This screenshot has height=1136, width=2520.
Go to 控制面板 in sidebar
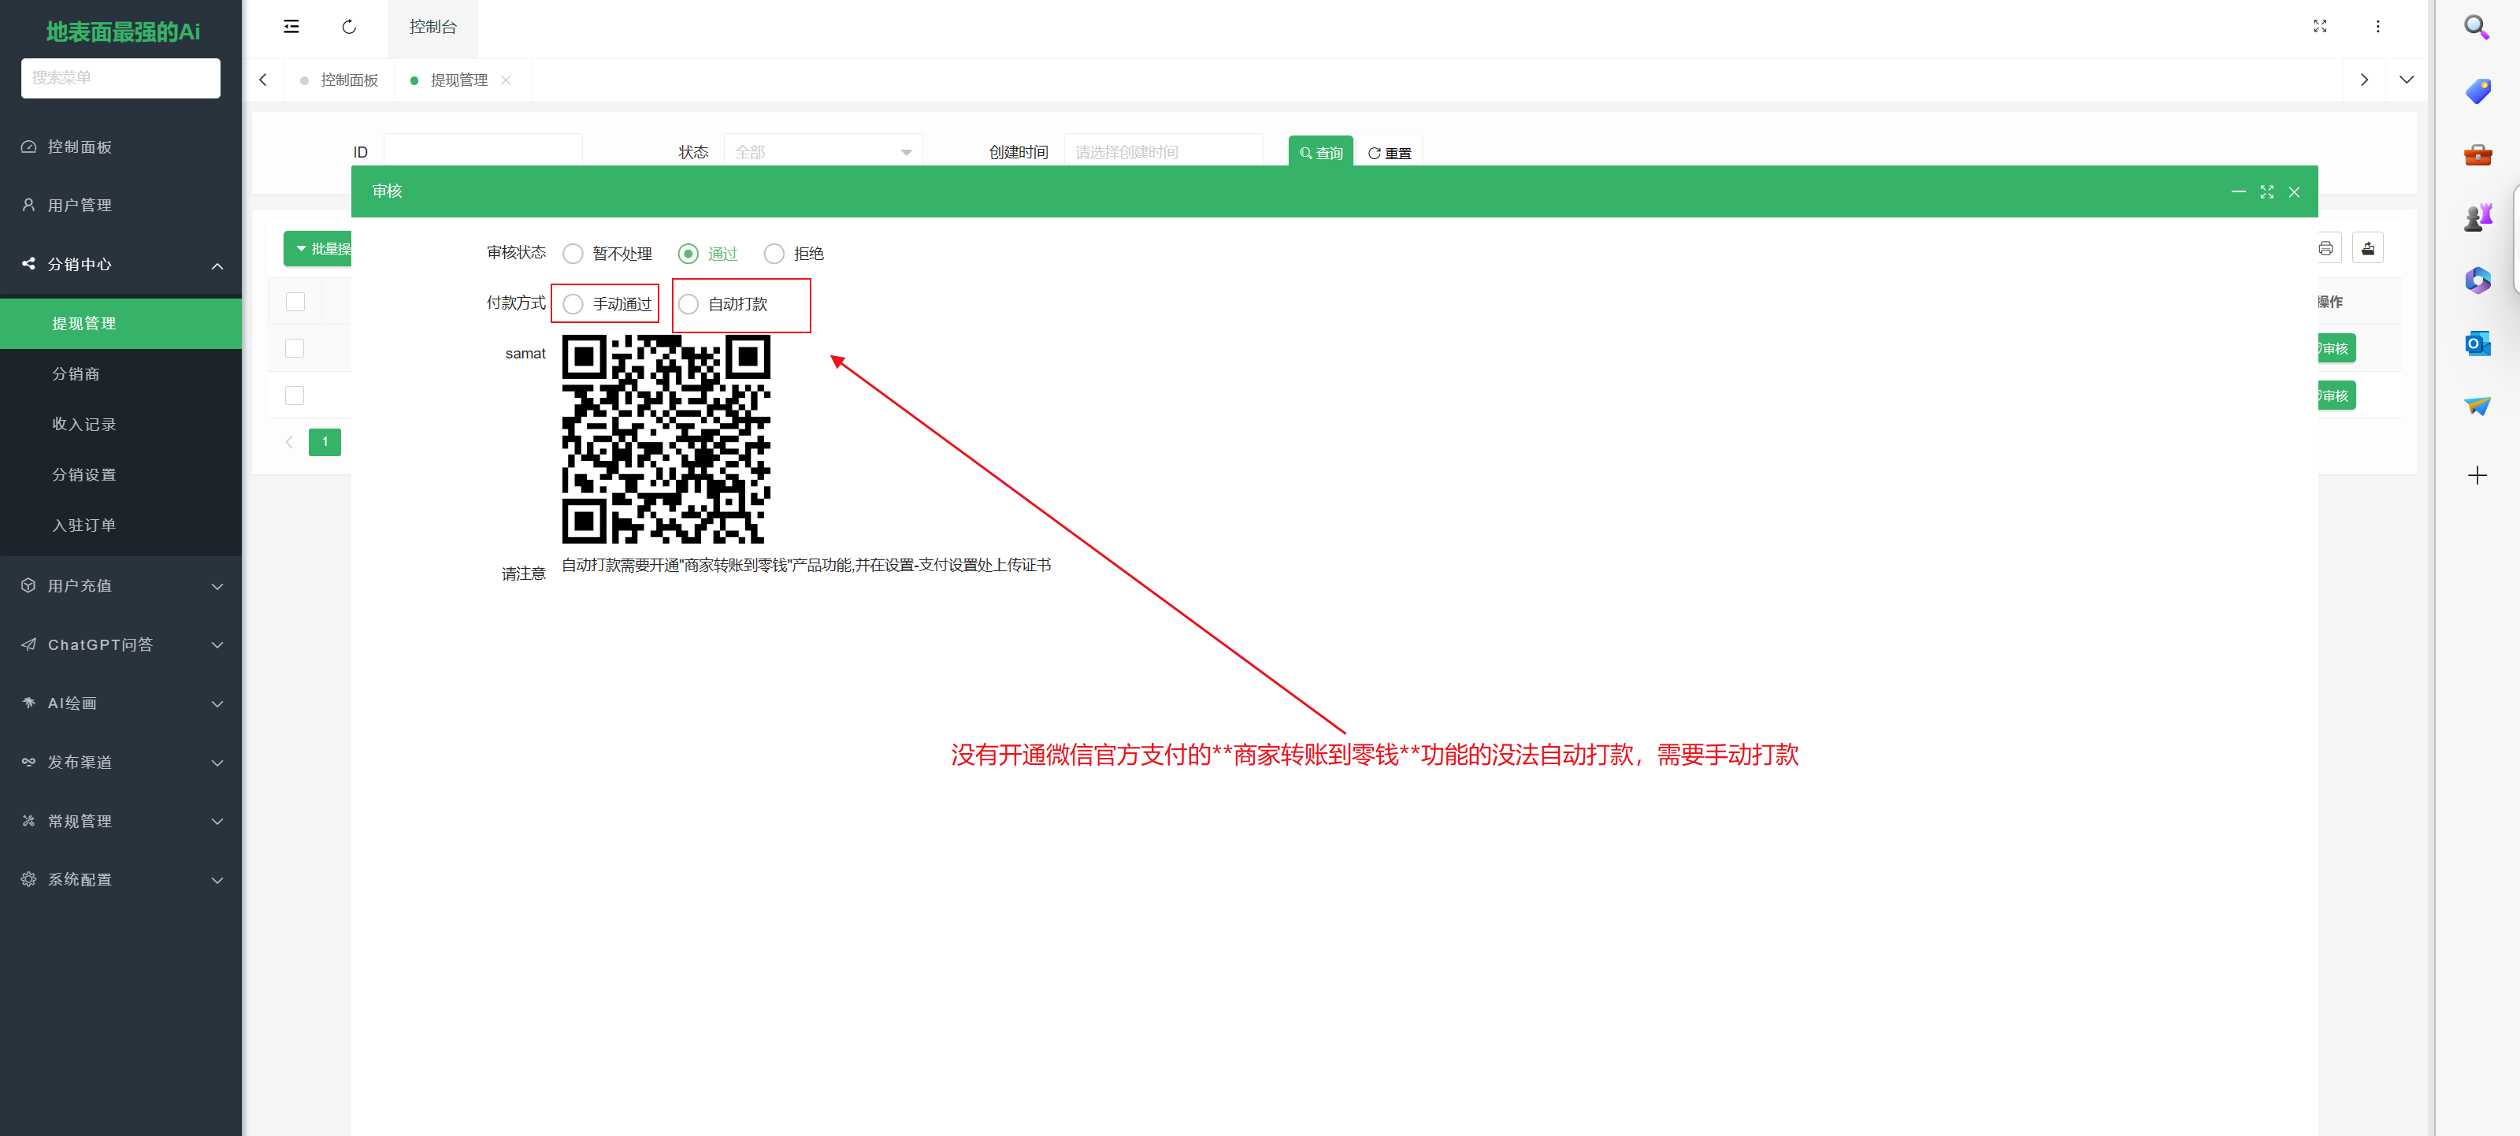[121, 147]
